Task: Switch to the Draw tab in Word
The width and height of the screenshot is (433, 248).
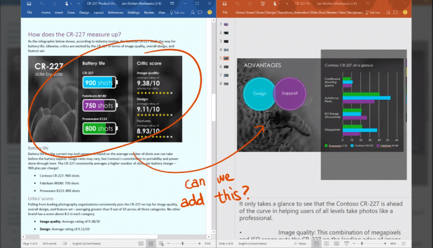Action: (x=71, y=13)
